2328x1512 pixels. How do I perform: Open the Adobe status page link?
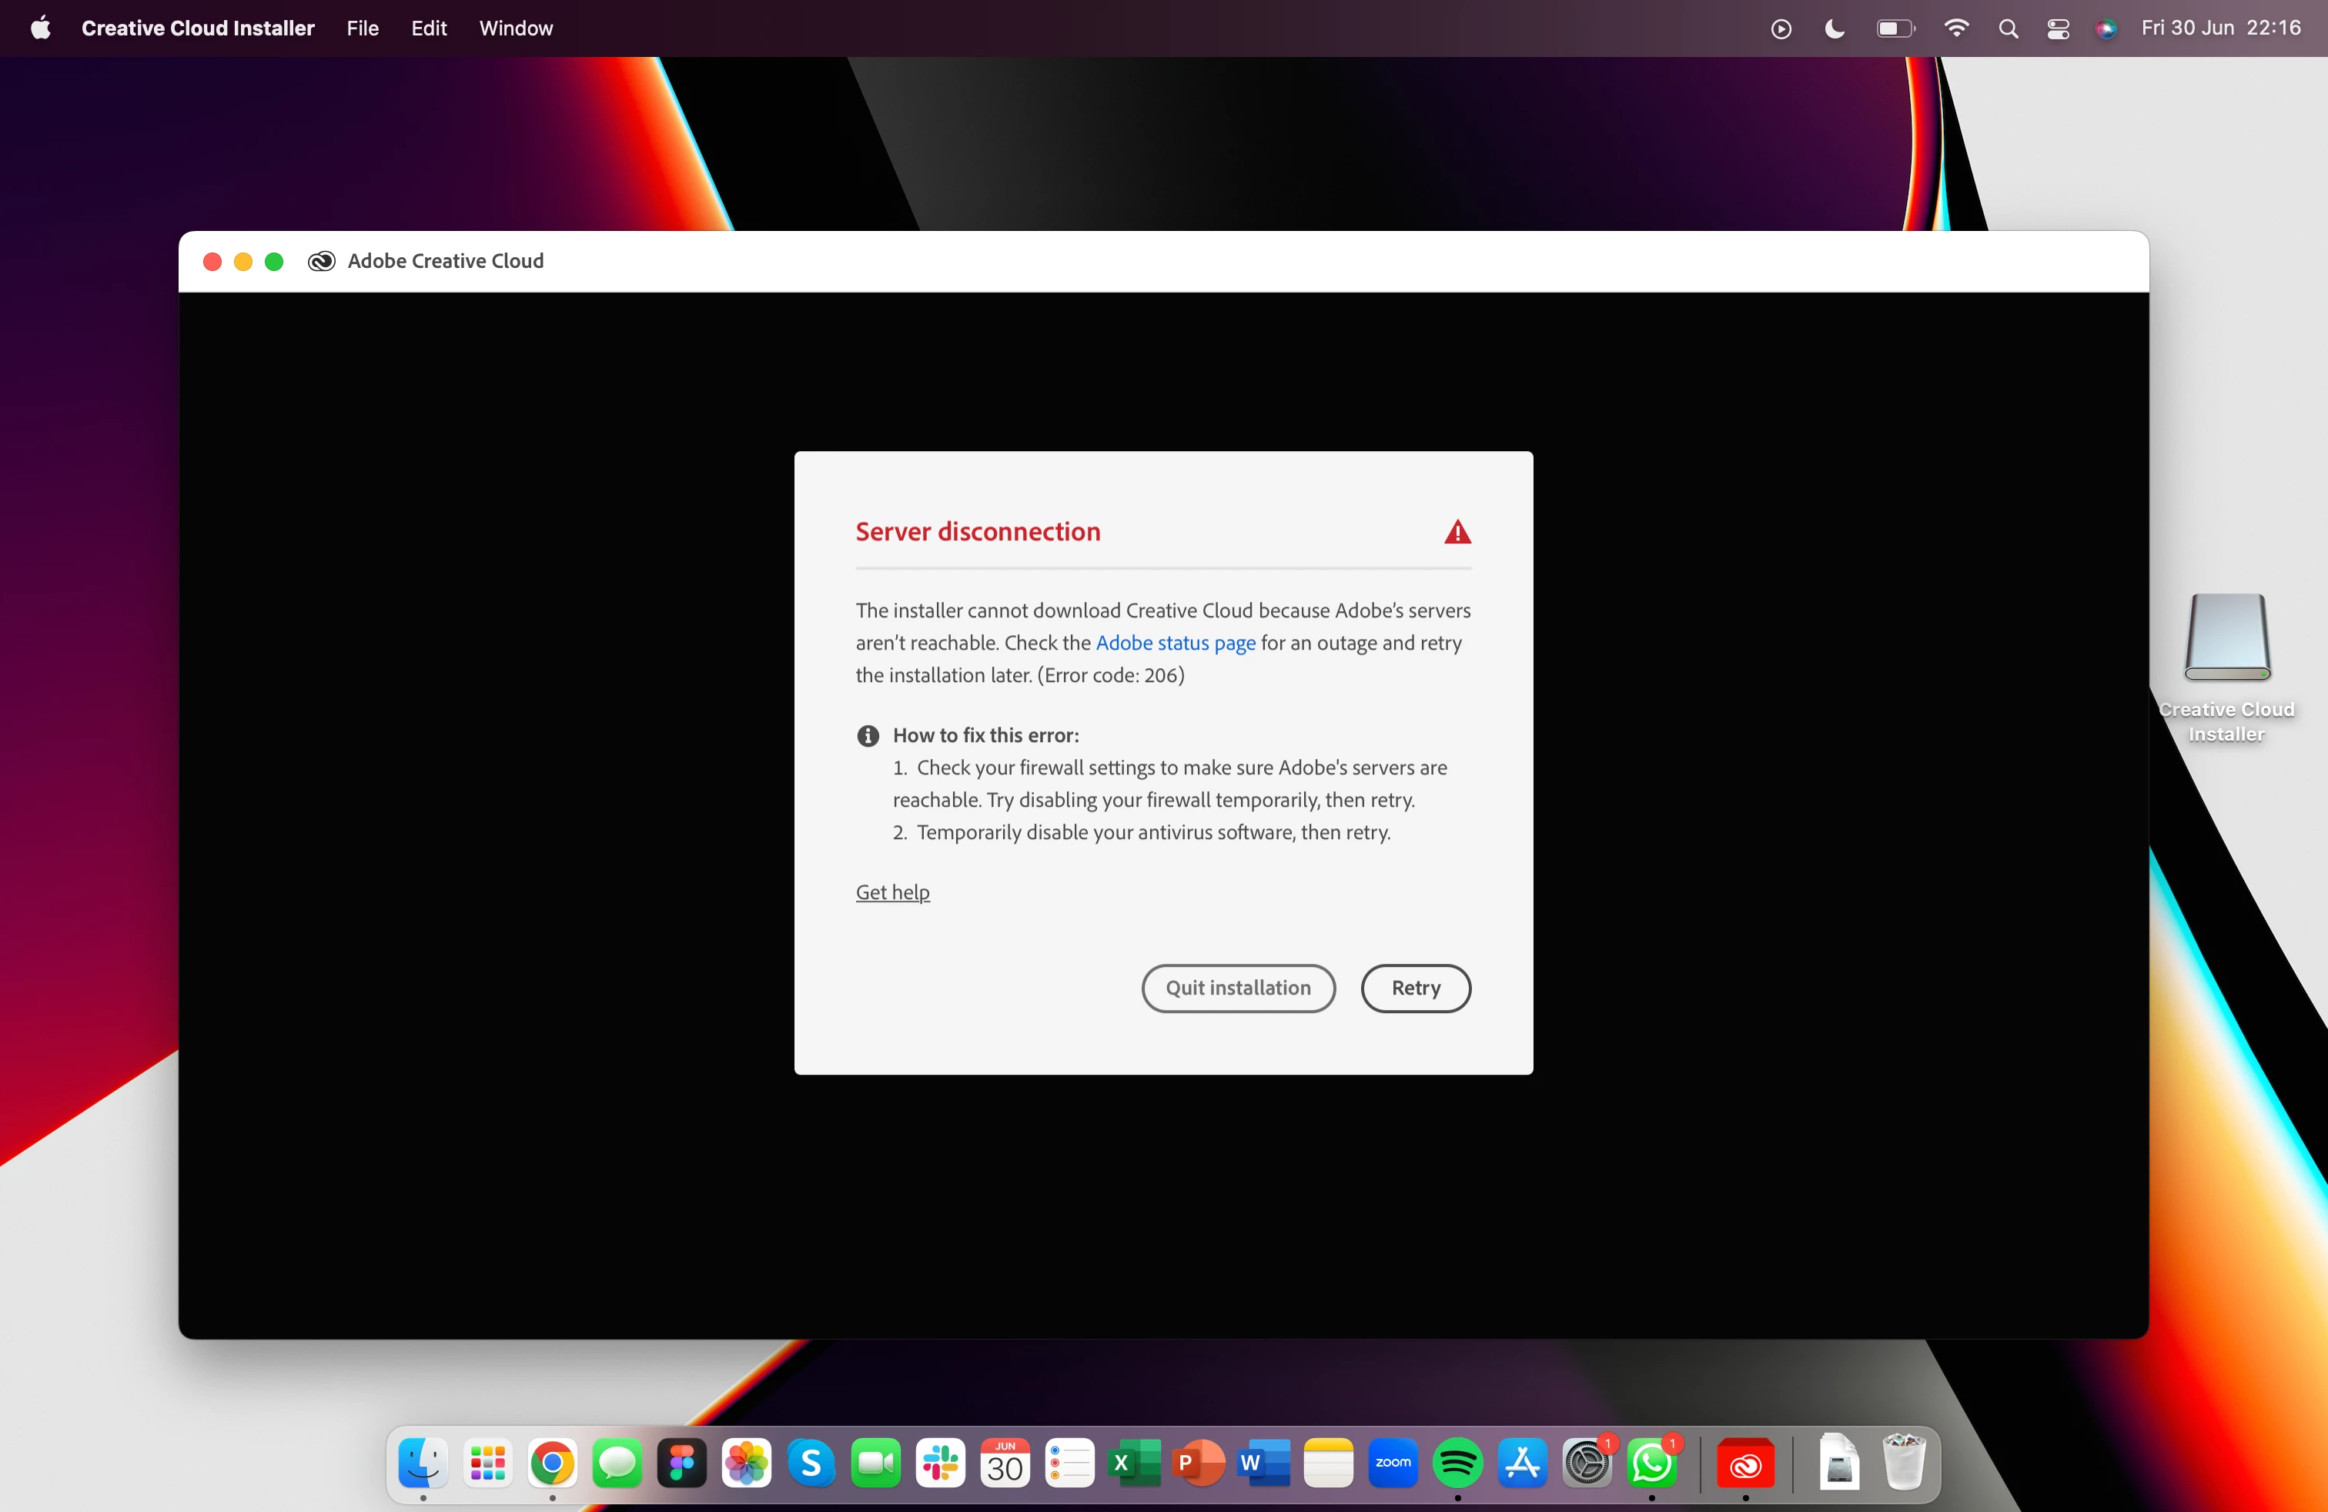click(1175, 643)
